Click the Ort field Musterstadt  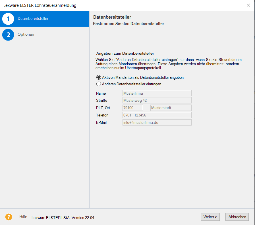click(x=171, y=108)
